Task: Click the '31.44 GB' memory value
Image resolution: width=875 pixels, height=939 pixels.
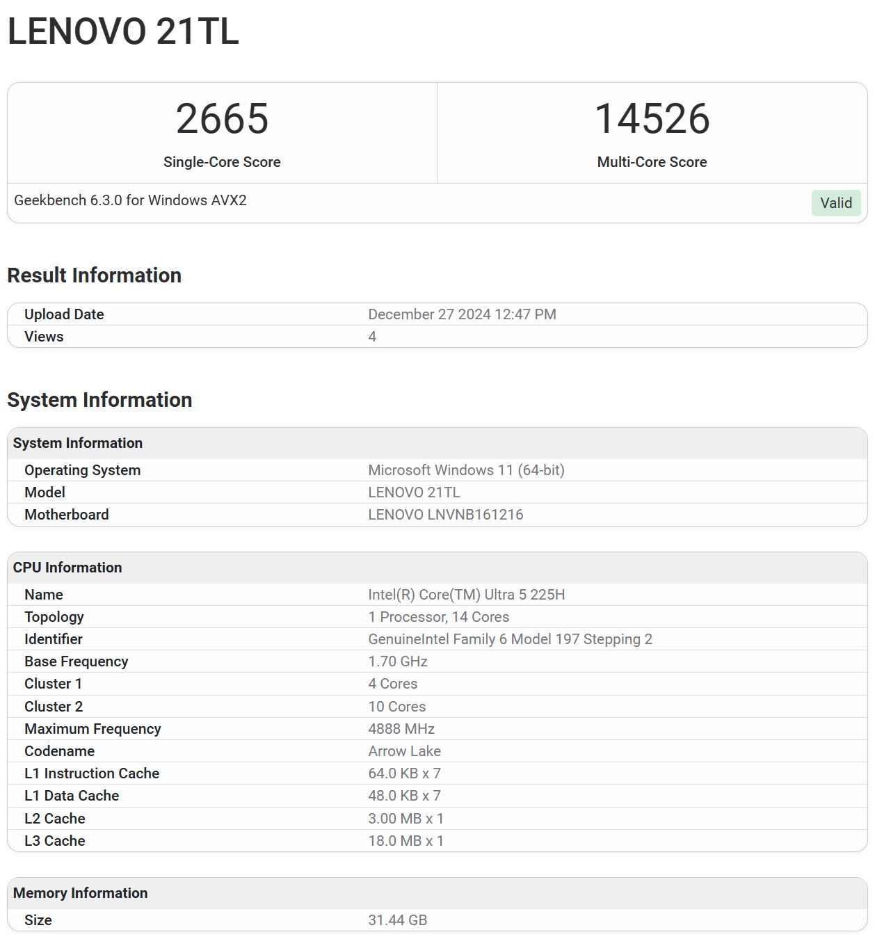Action: click(398, 920)
